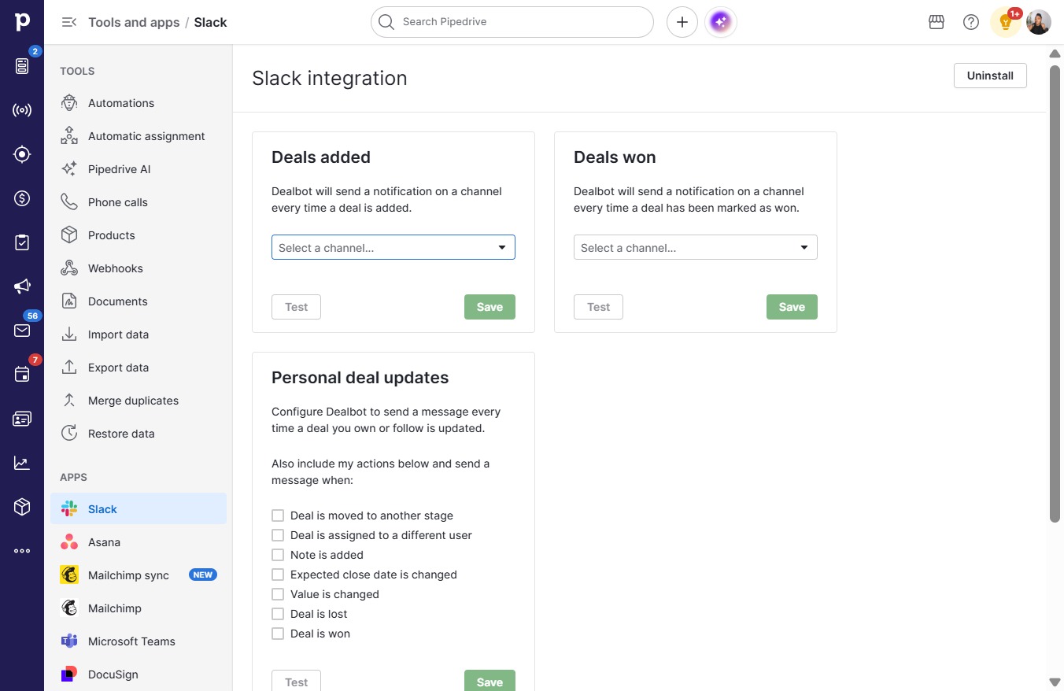Click the Pipedrive logo in the corner
This screenshot has height=691, width=1064.
(x=22, y=22)
